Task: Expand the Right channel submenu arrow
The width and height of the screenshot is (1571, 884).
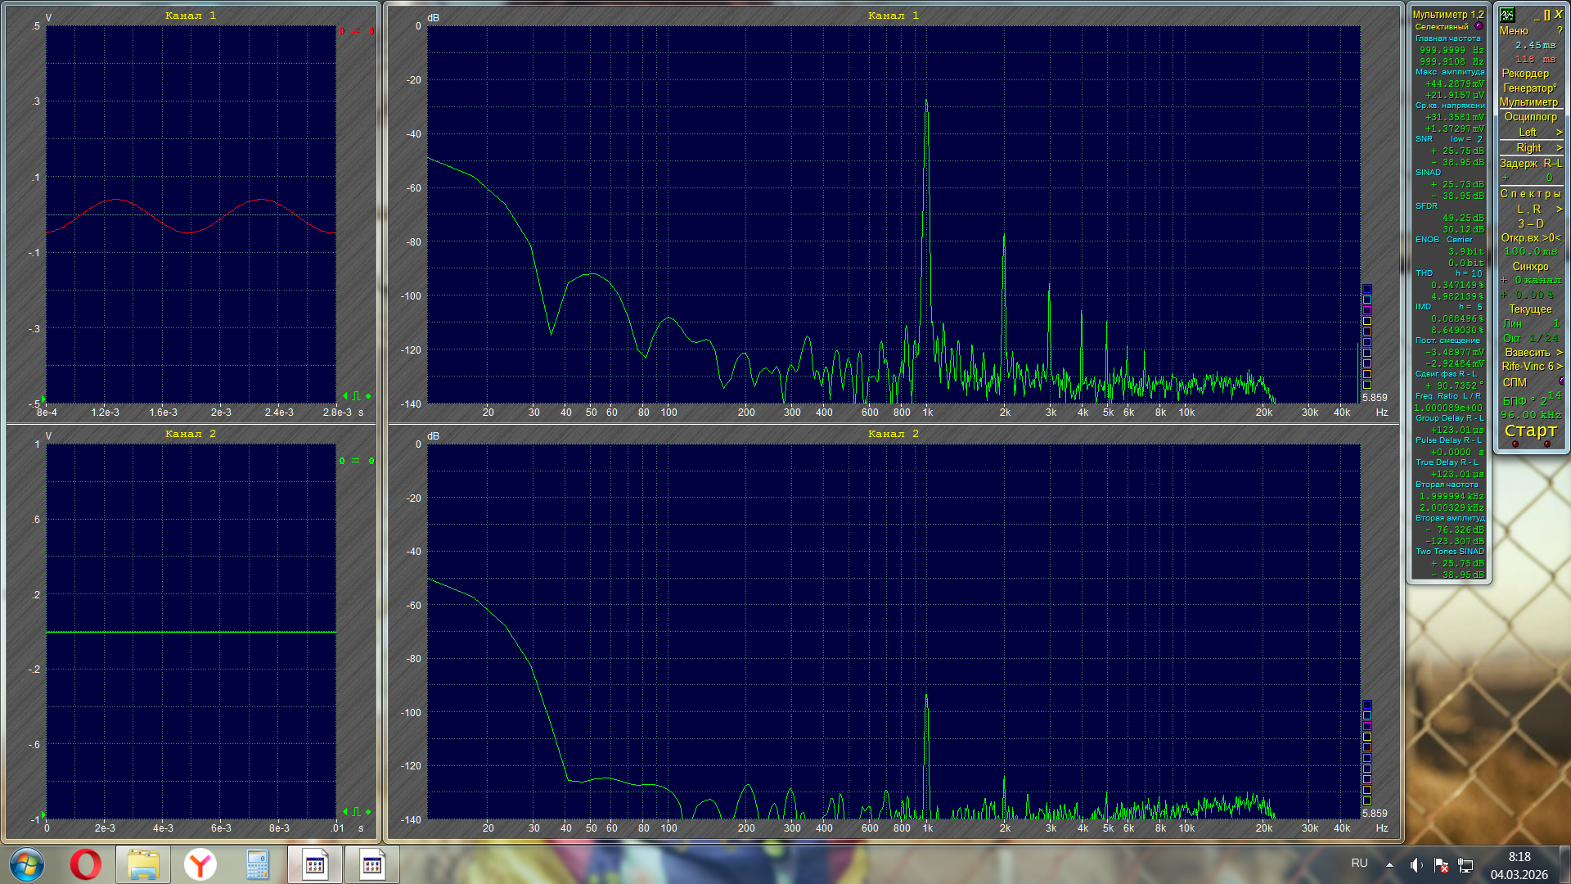Action: click(1559, 147)
